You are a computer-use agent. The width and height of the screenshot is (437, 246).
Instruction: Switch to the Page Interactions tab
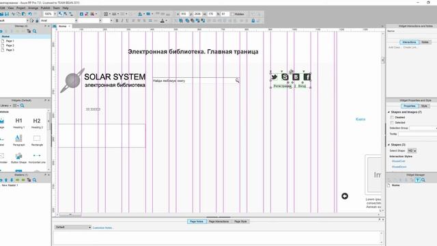tap(218, 221)
